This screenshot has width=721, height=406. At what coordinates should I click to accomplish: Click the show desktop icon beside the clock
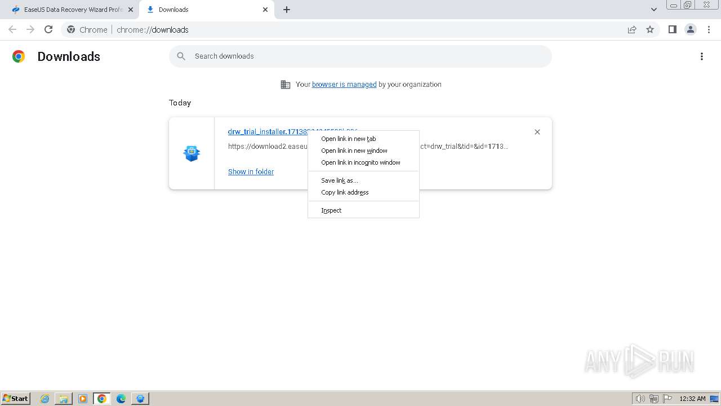[x=715, y=399]
